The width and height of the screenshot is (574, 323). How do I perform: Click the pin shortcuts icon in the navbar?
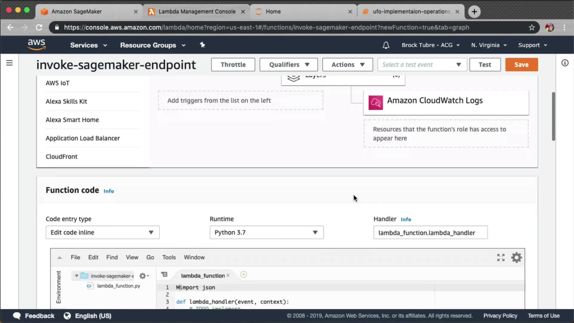coord(202,45)
